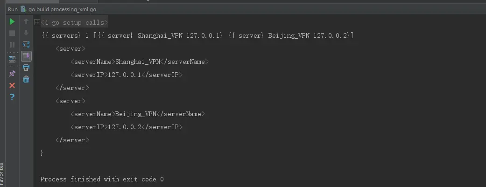Click the Stop process square icon
This screenshot has width=486, height=187.
tap(12, 33)
